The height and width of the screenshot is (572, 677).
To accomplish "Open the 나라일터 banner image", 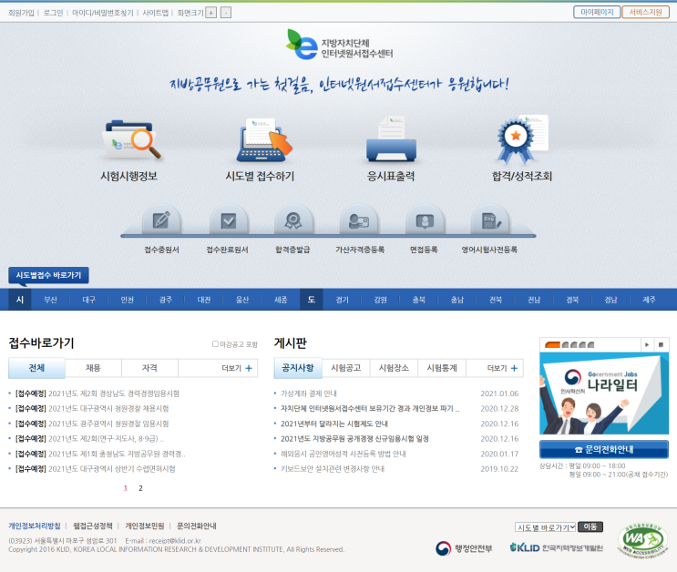I will point(604,393).
